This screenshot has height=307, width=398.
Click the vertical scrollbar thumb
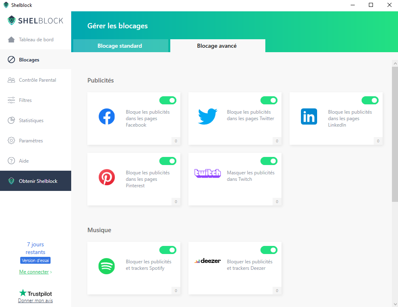pyautogui.click(x=395, y=134)
